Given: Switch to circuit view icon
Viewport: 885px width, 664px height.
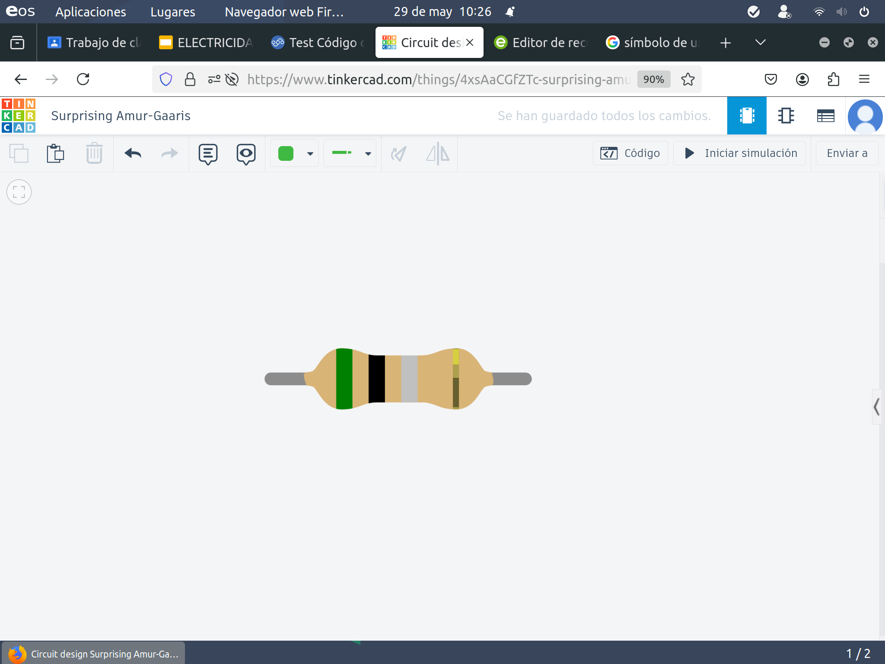Looking at the screenshot, I should 747,115.
